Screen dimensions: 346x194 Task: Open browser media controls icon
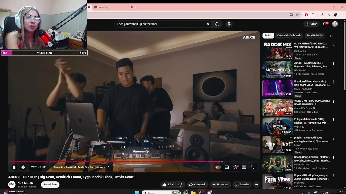click(329, 15)
